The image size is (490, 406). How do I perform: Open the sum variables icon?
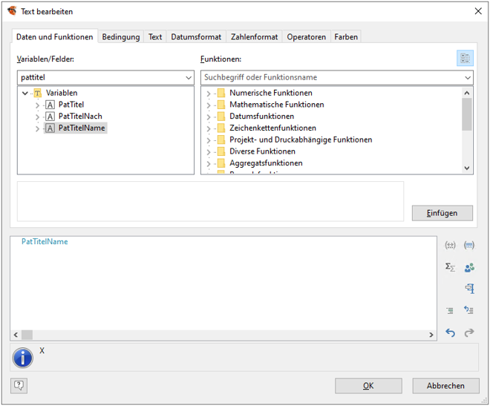[450, 267]
